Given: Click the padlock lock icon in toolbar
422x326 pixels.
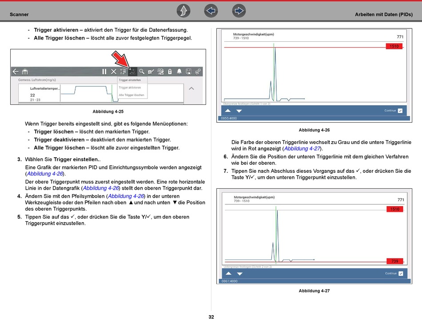Looking at the screenshot, I should 170,72.
